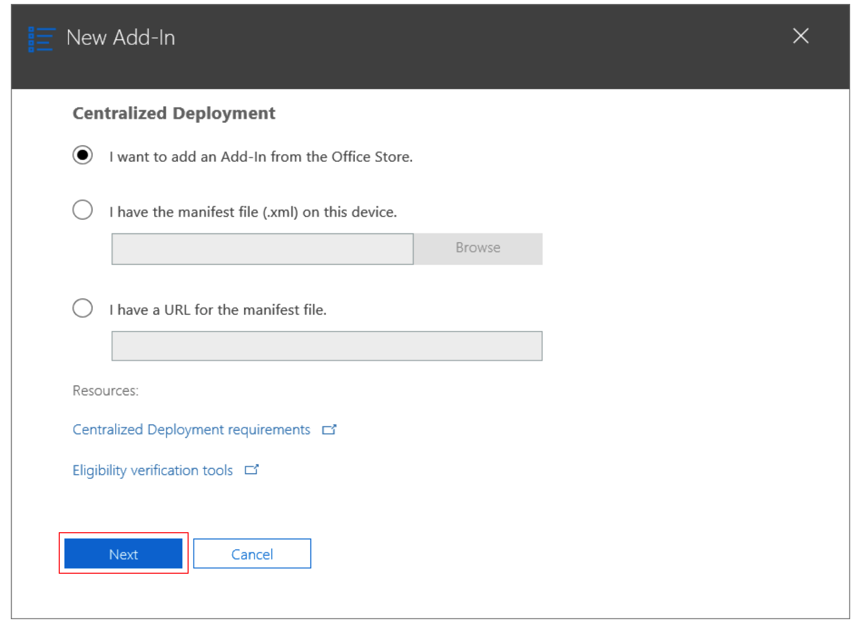Click the manifest URL input field

point(326,346)
